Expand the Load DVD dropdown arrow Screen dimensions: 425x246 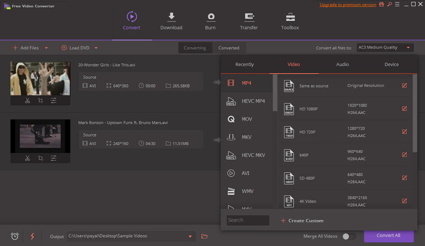click(x=96, y=48)
